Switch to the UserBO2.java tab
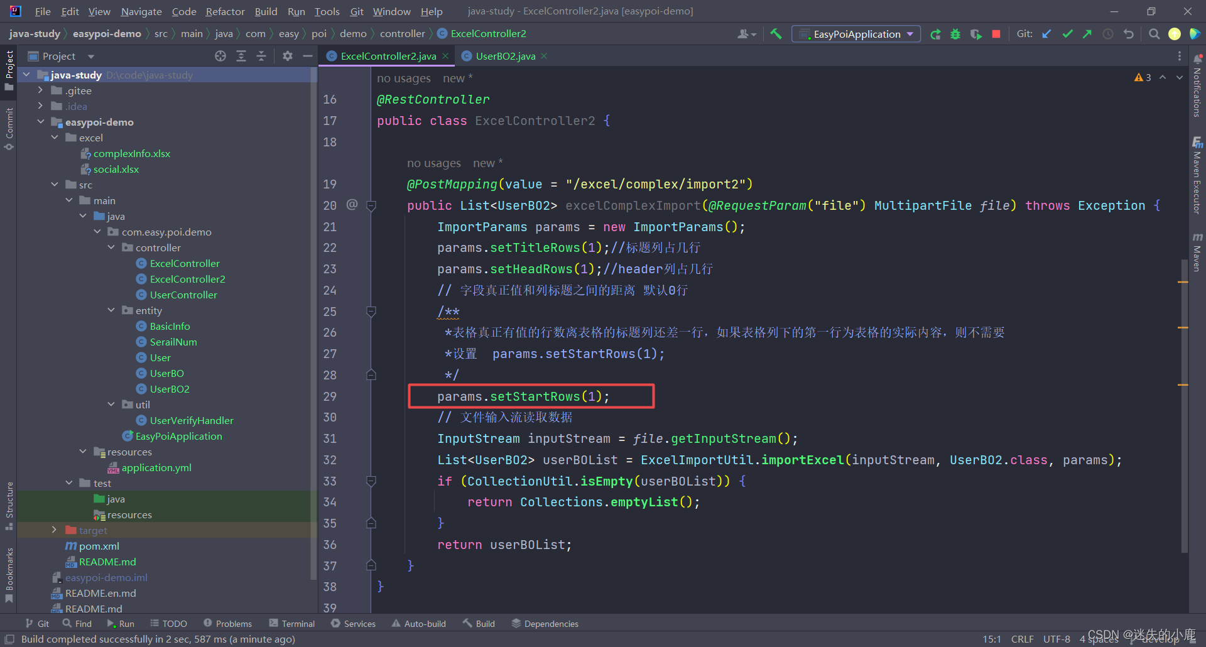Viewport: 1206px width, 647px height. pyautogui.click(x=505, y=56)
